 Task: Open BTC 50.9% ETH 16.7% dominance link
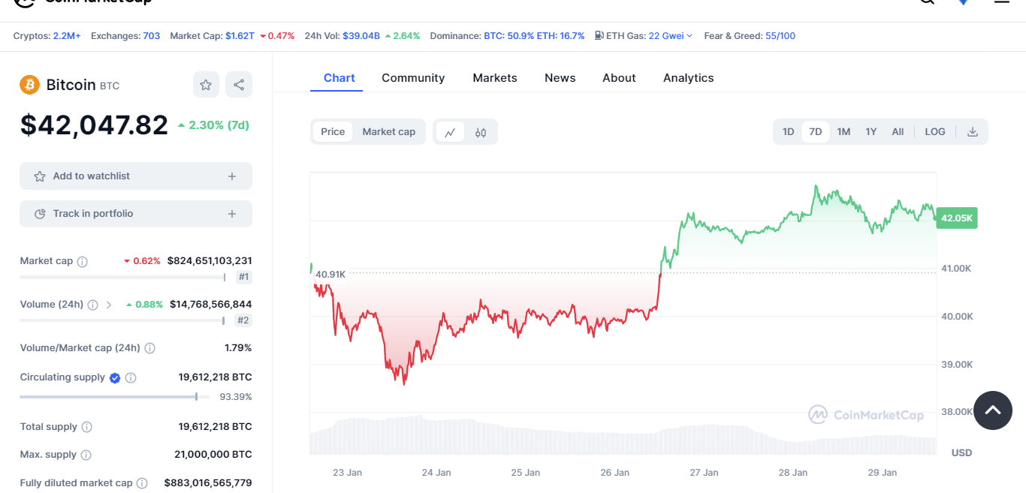pyautogui.click(x=534, y=36)
